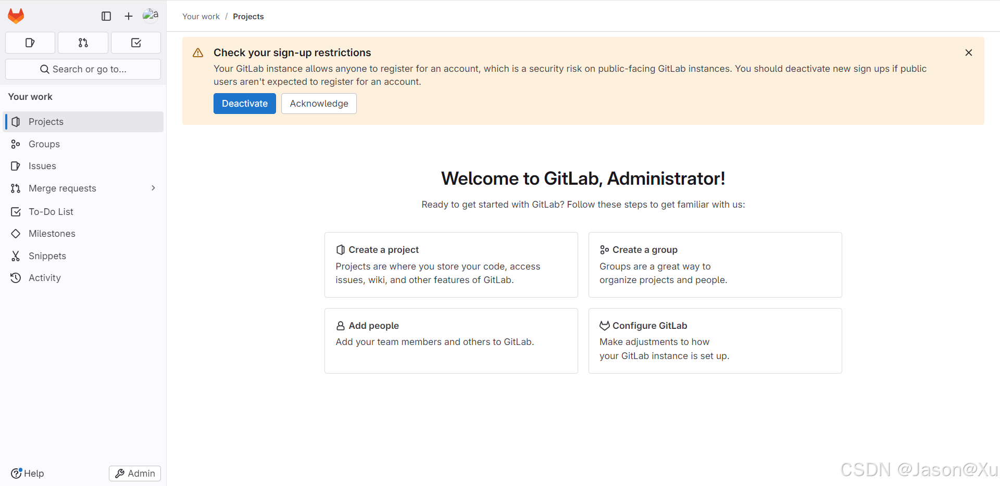
Task: Click the Groups sidebar icon
Action: [16, 144]
